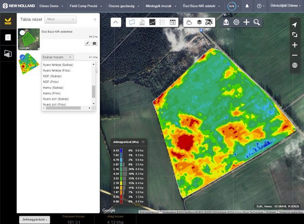The width and height of the screenshot is (304, 224).
Task: Choose Hamu (Friss) in the list
Action: [51, 93]
